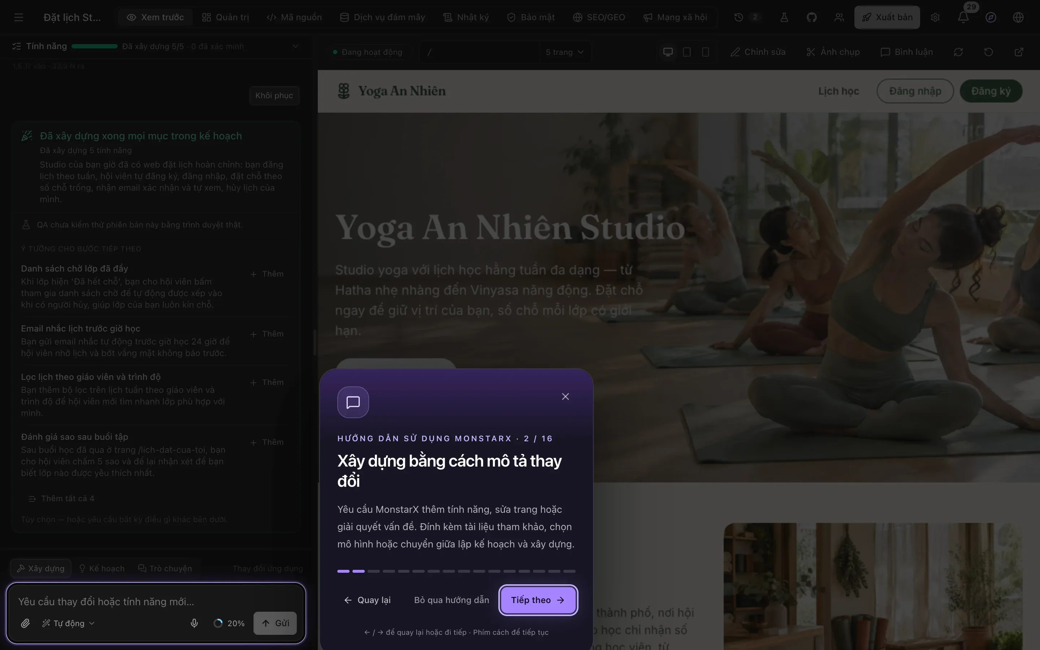Select Trò chuyện mode
The image size is (1040, 650).
[x=165, y=568]
